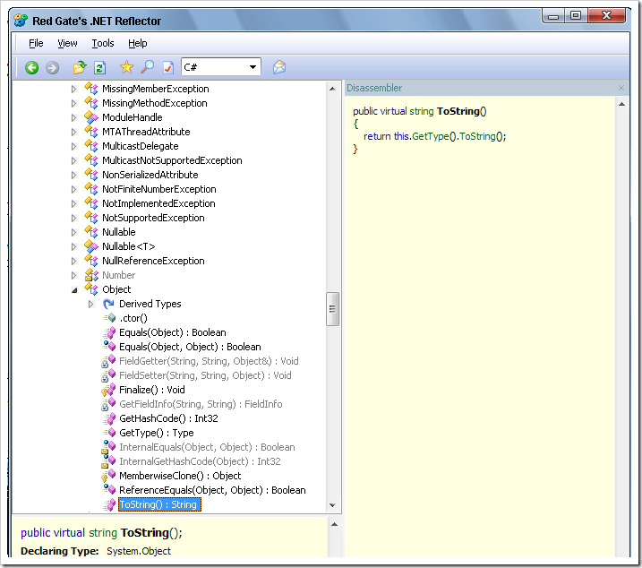Click the MulticastNotSupportedException class icon
Image resolution: width=642 pixels, height=568 pixels.
(91, 160)
